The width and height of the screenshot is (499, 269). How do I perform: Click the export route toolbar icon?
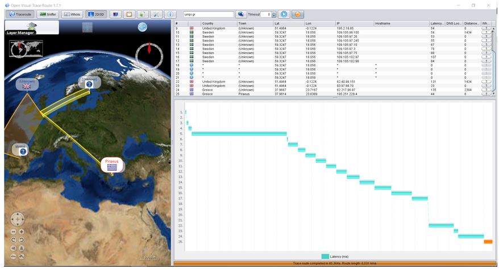tap(143, 14)
